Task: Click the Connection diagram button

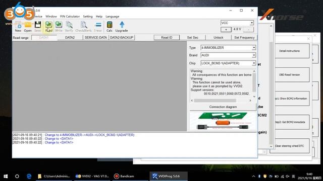Action: [x=223, y=107]
